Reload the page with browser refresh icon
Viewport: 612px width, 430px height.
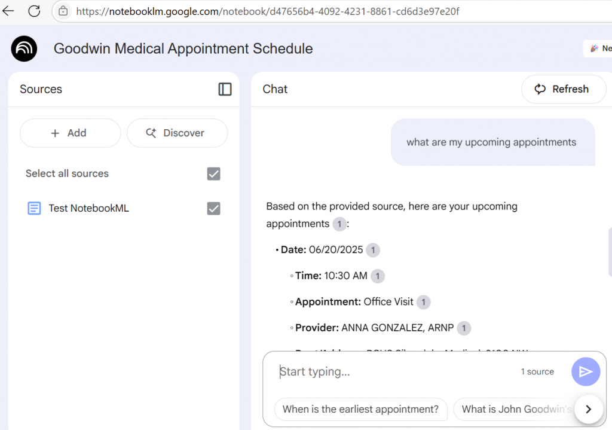tap(34, 11)
